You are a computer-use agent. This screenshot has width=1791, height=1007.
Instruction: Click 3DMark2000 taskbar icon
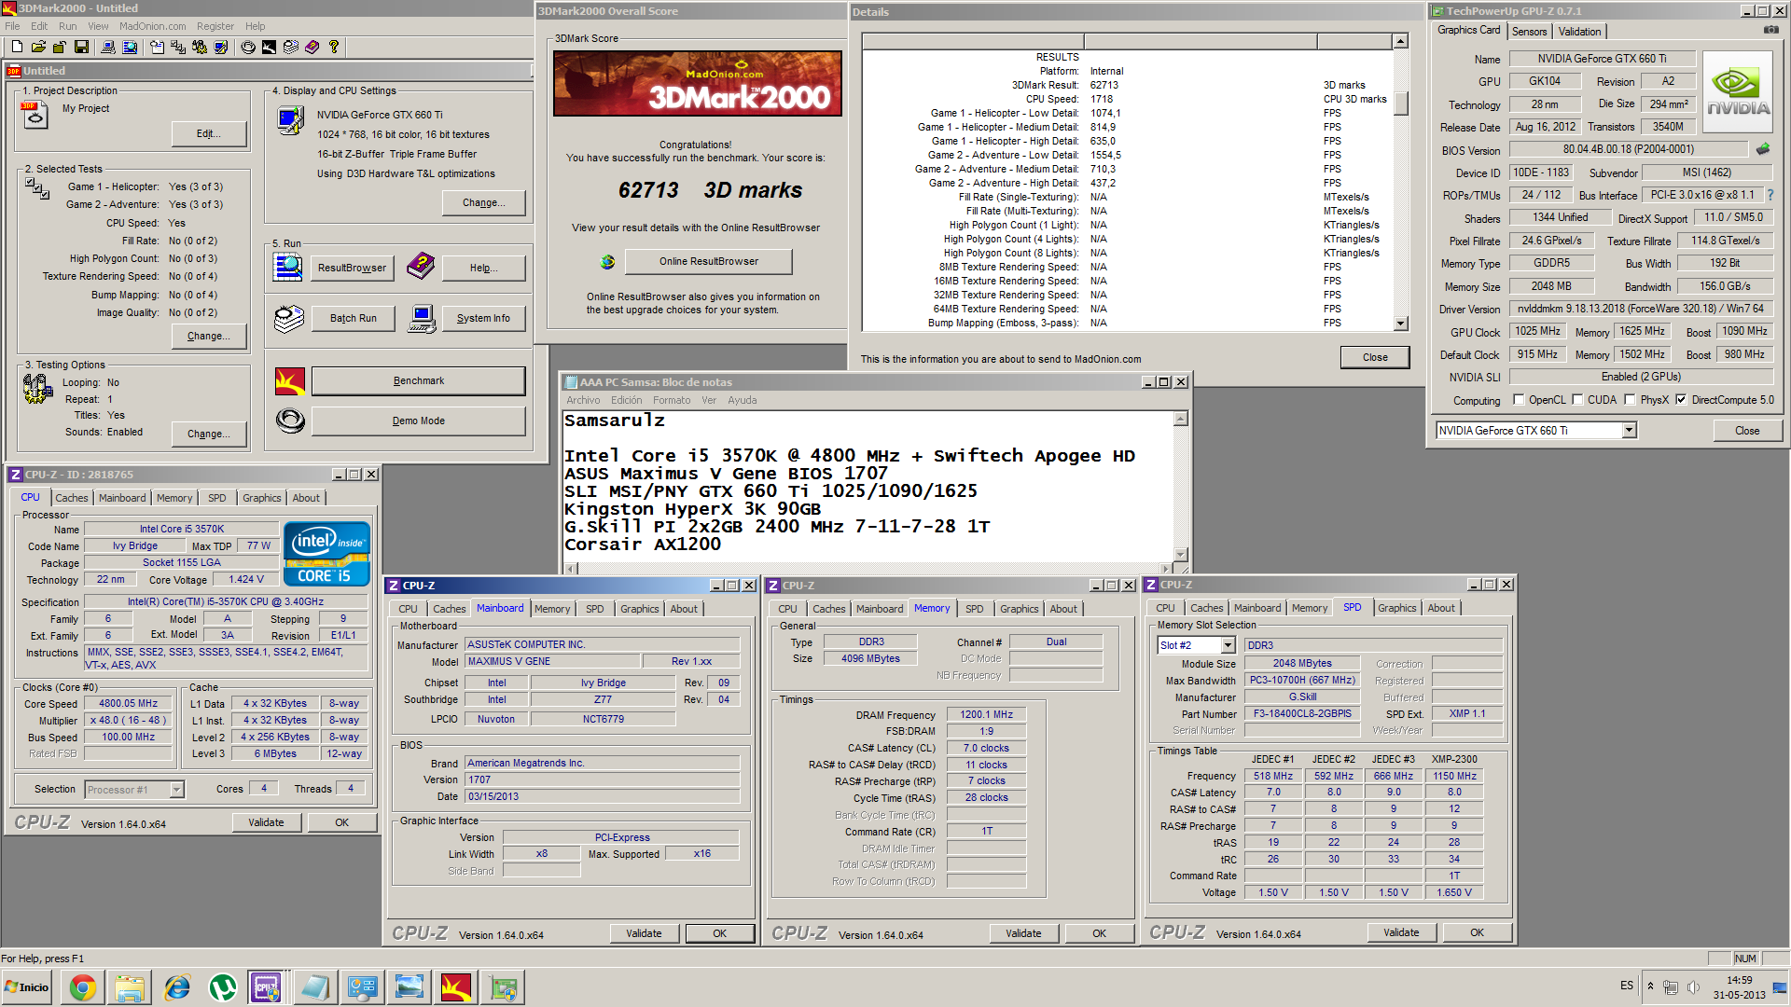click(x=456, y=987)
